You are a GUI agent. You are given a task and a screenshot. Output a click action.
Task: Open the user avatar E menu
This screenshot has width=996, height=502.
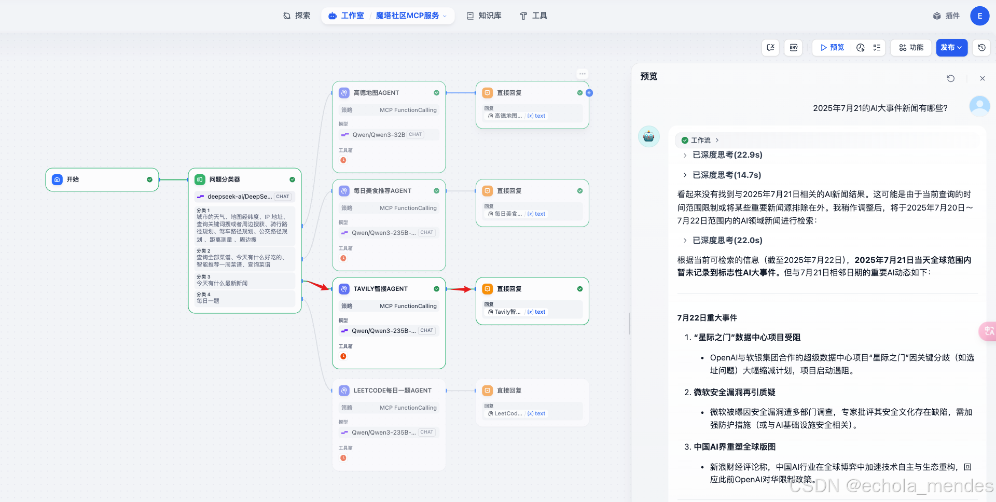(979, 16)
